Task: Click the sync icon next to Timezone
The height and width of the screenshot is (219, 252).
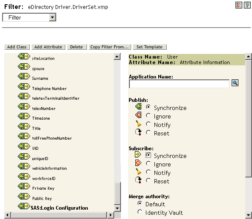Action: pos(24,116)
